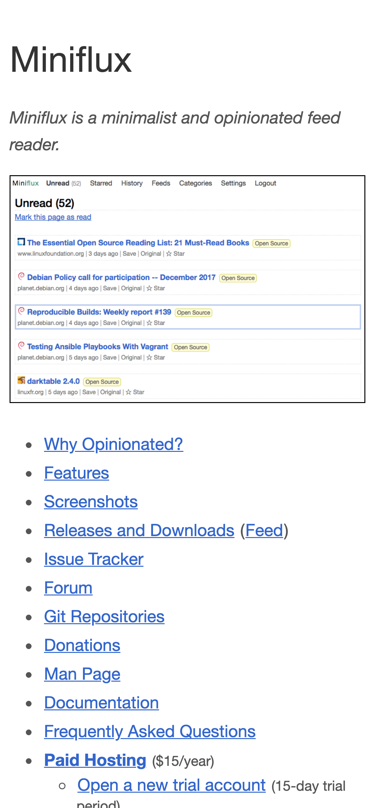This screenshot has width=373, height=808.
Task: Open the Man Page link
Action: pyautogui.click(x=82, y=674)
